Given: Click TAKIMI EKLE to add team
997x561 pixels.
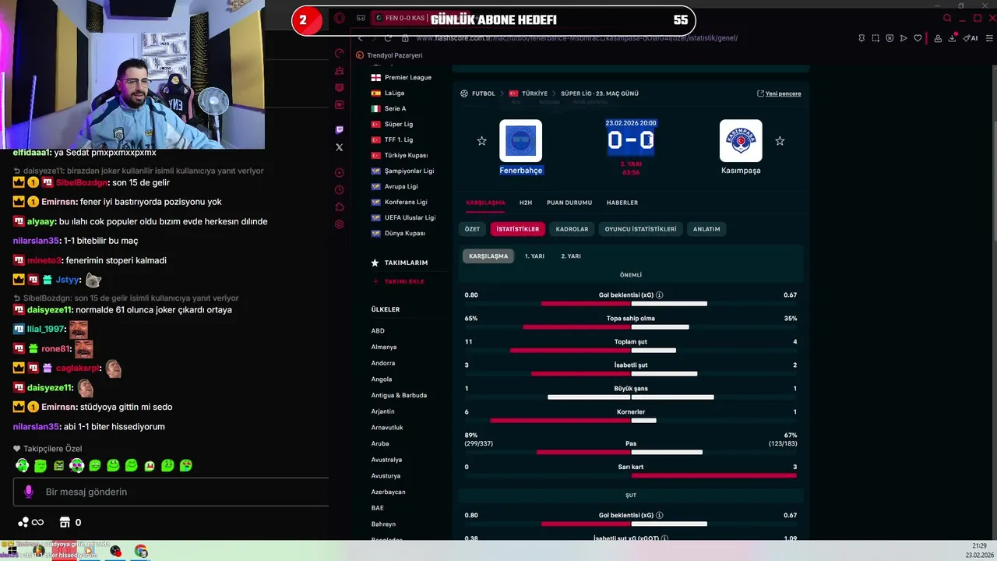Looking at the screenshot, I should click(399, 281).
